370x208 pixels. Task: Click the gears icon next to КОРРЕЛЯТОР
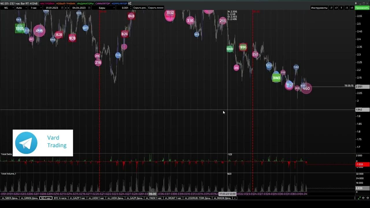(x=130, y=3)
